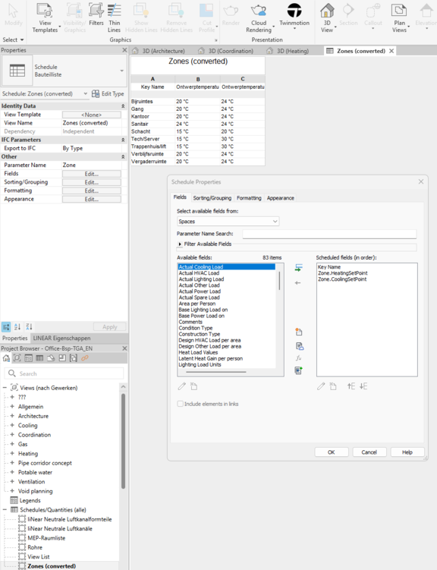Viewport: 437px width, 570px height.
Task: Click Cancel in Schedule Properties
Action: pyautogui.click(x=369, y=452)
